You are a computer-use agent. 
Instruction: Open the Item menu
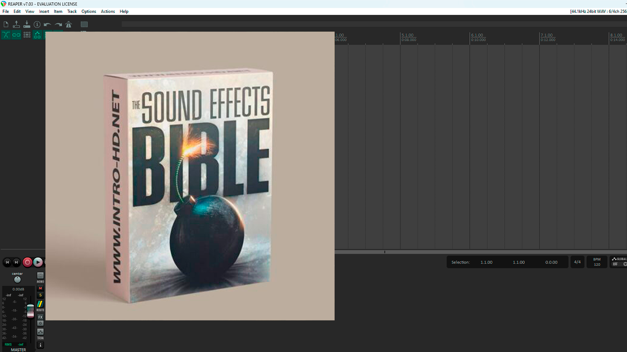[x=58, y=11]
